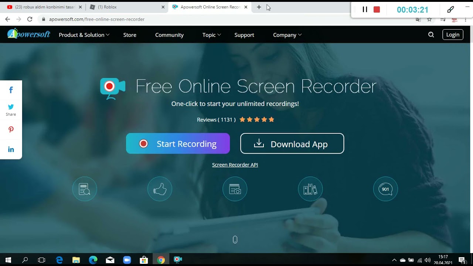Close the Apowersoft browser tab

246,7
